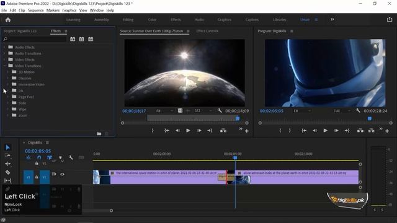This screenshot has height=223, width=397.
Task: Open Program playback resolution Full dropdown
Action: (342, 111)
